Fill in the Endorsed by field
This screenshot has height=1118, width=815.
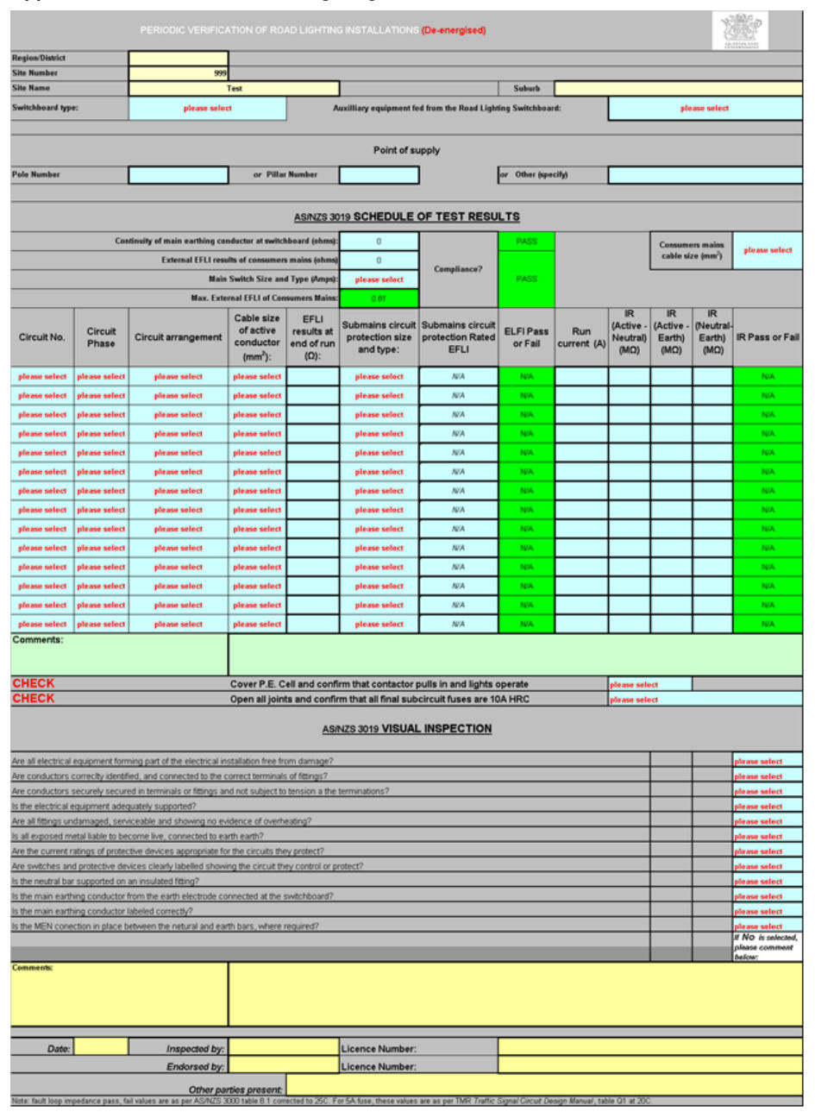click(284, 1066)
